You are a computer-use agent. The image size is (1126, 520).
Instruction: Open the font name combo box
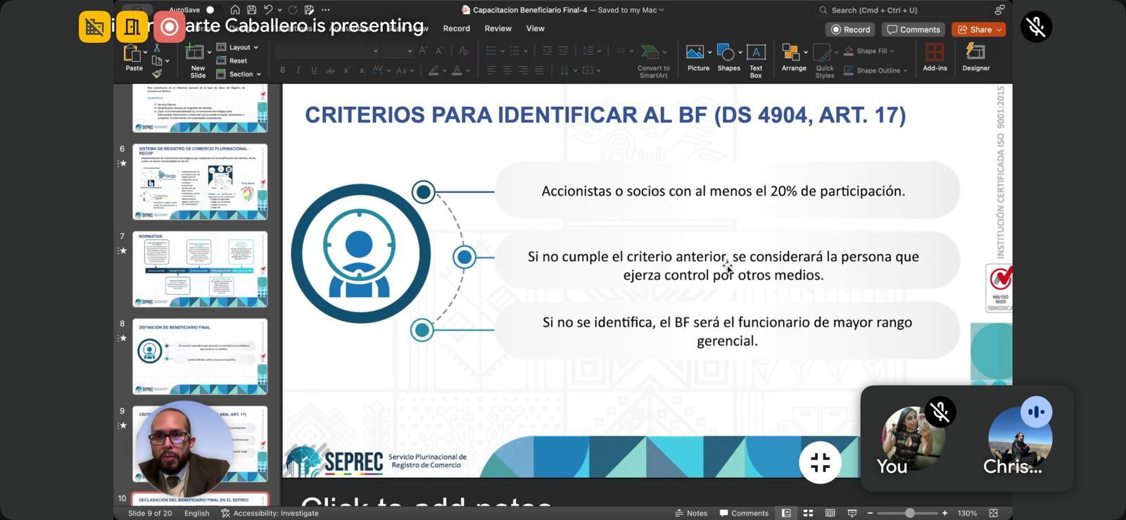tap(328, 51)
